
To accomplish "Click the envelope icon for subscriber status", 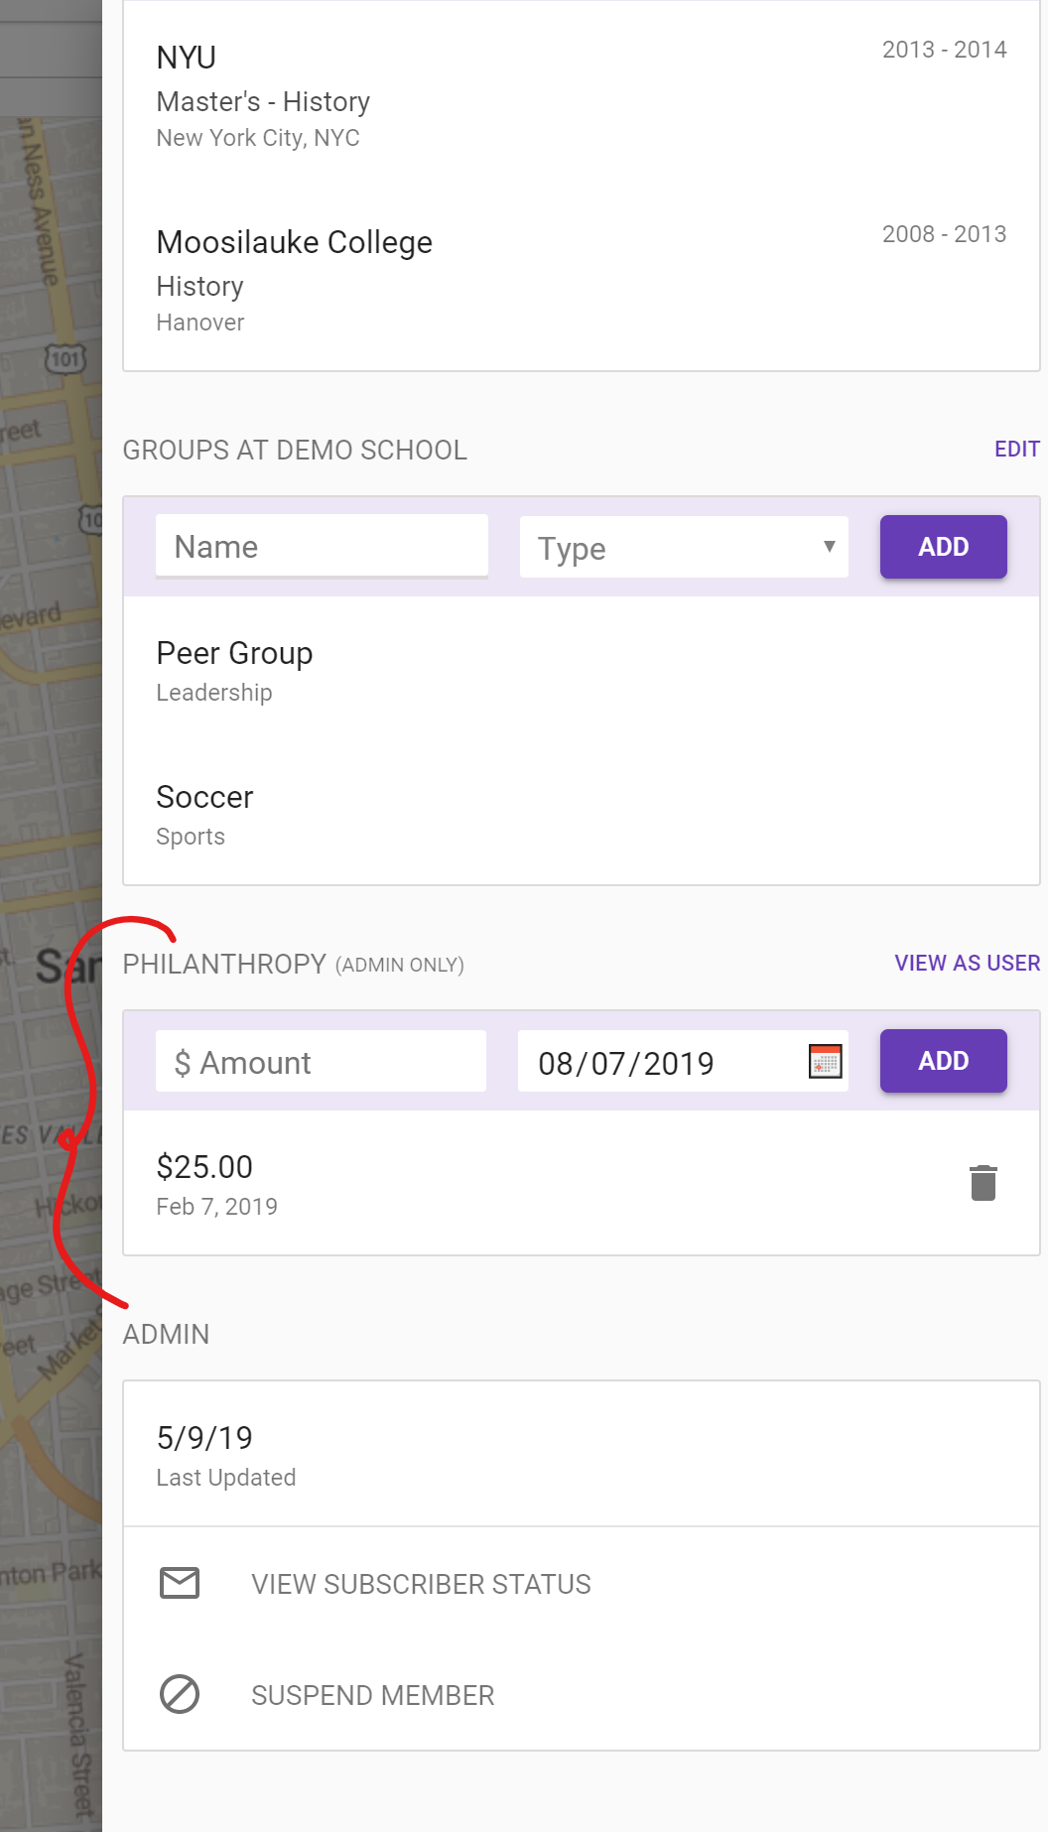I will (180, 1583).
